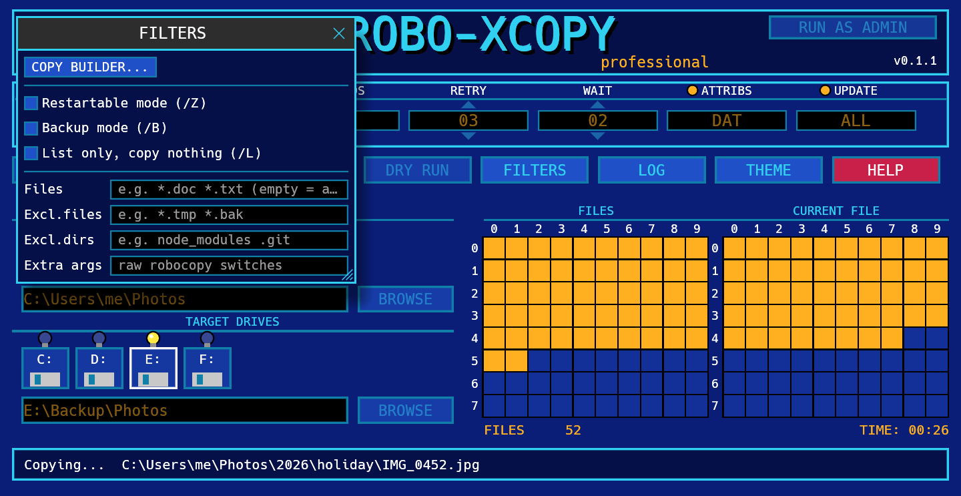Browse for the source folder C:\Users\me\Photos
Image resolution: width=961 pixels, height=496 pixels.
pos(406,299)
